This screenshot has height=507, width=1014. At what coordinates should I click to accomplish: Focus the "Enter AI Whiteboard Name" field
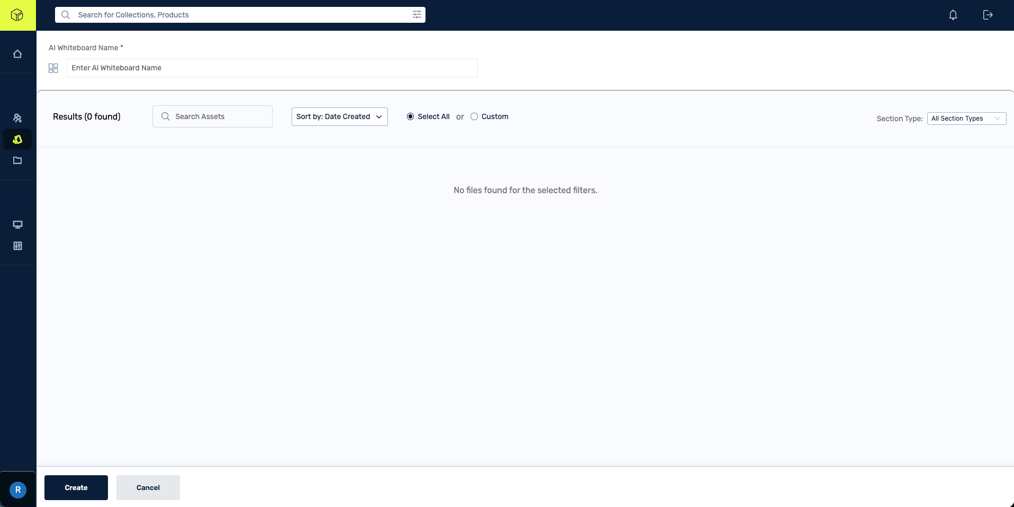coord(272,68)
